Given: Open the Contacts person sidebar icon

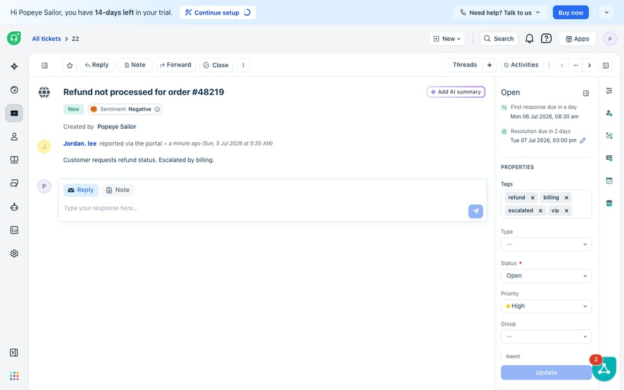Looking at the screenshot, I should coord(15,136).
